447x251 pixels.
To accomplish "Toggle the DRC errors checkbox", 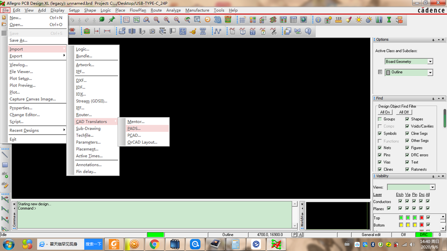I will pos(407,155).
